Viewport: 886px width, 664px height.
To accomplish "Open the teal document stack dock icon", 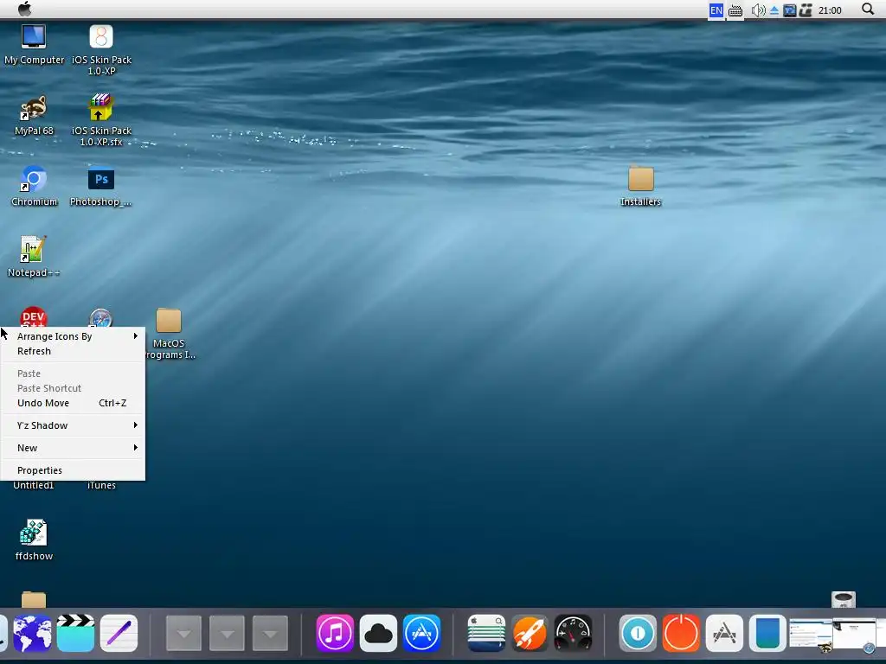I will [767, 633].
